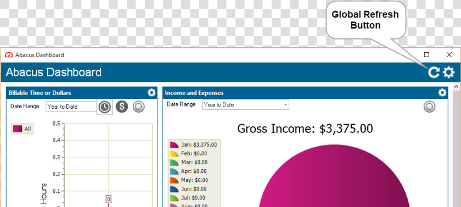Open the Income and Expenses Date Range dropdown
461x207 pixels.
pyautogui.click(x=245, y=105)
